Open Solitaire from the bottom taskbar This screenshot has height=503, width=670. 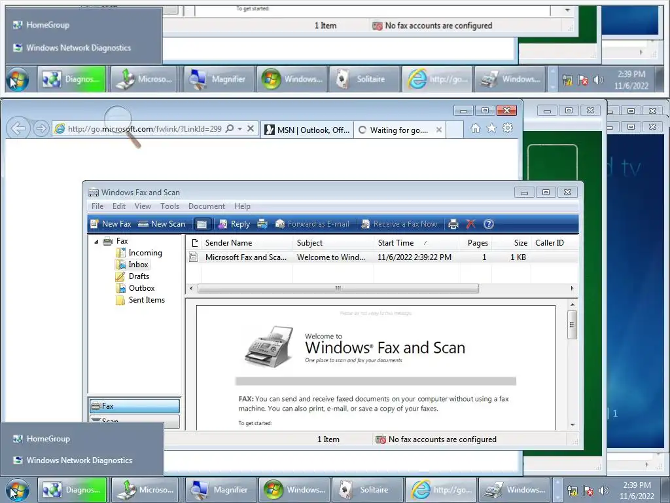(368, 490)
